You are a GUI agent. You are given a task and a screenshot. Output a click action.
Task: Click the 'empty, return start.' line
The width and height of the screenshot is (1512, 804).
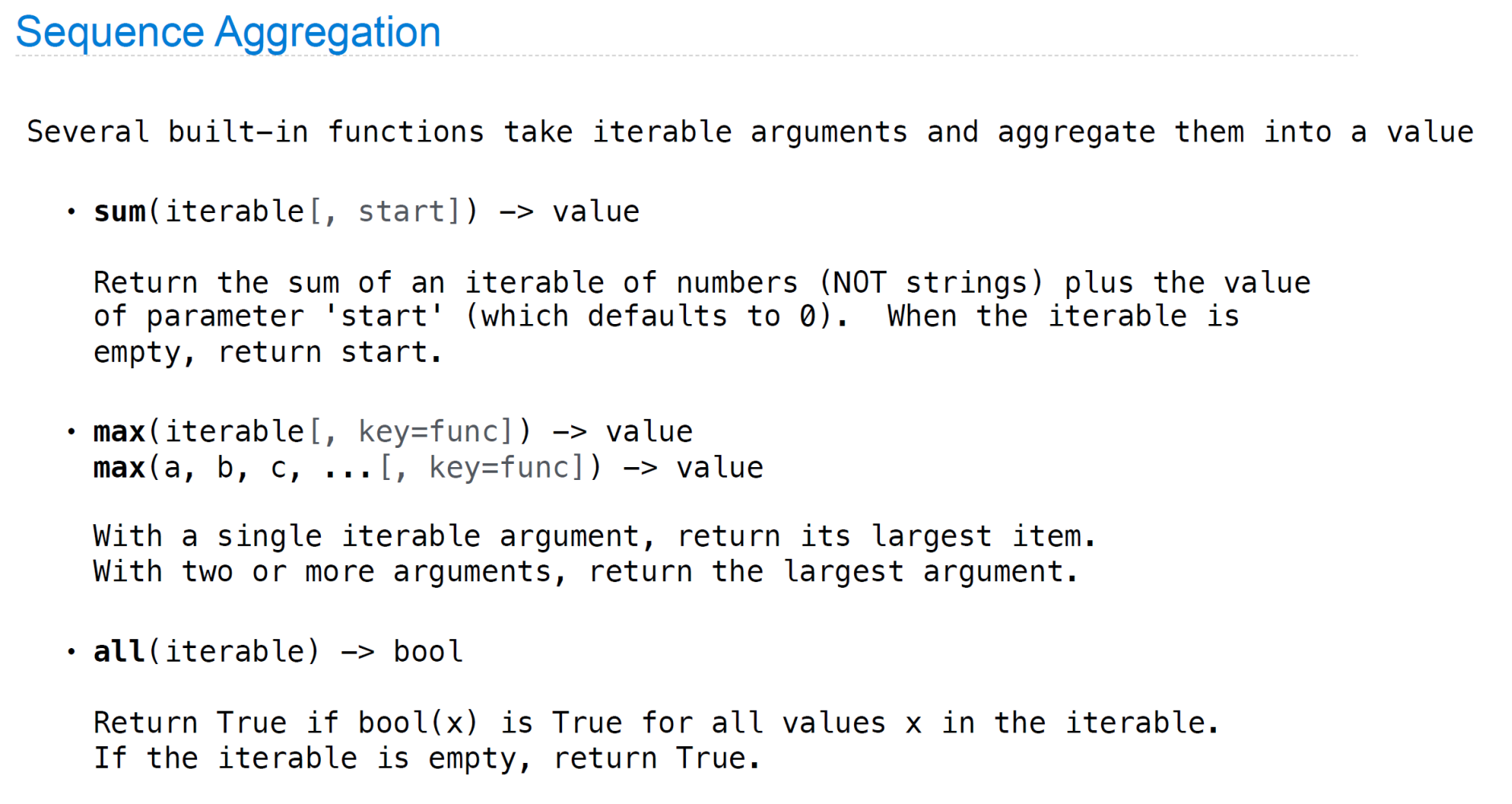(268, 353)
